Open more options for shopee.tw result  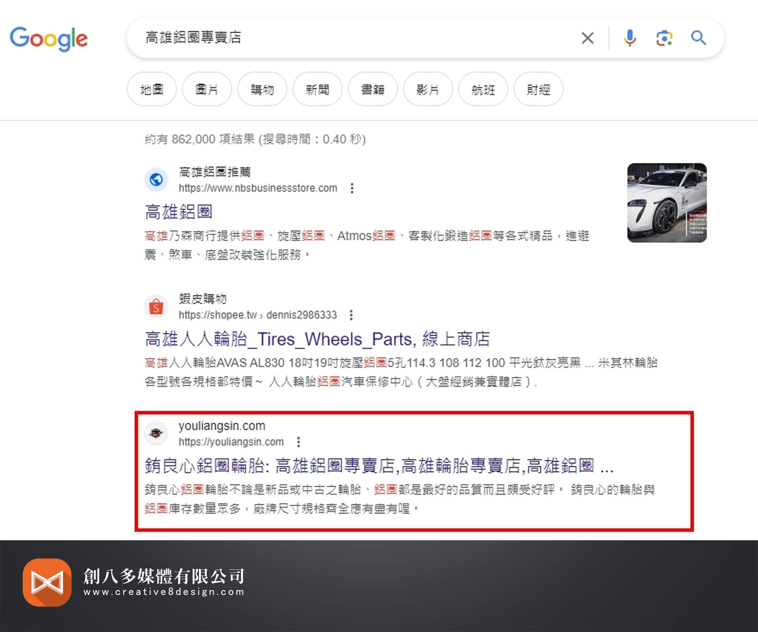pos(351,315)
